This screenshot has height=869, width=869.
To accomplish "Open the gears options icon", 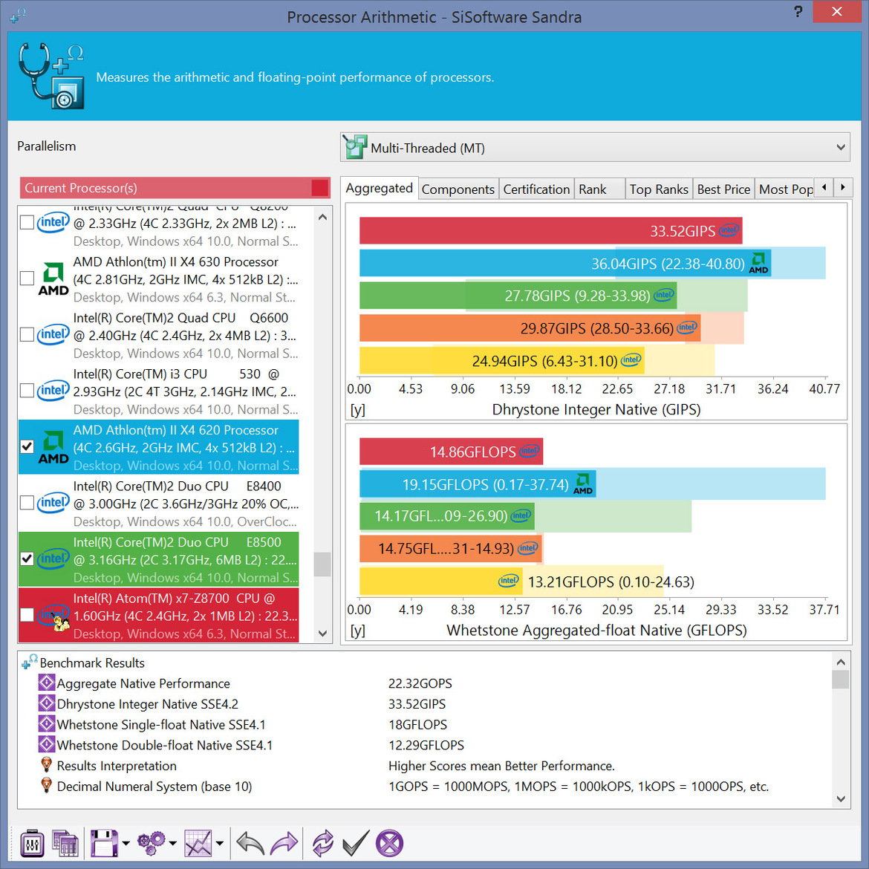I will pyautogui.click(x=152, y=843).
